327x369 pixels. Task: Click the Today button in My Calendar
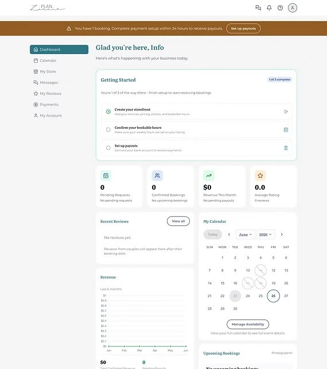coord(213,235)
